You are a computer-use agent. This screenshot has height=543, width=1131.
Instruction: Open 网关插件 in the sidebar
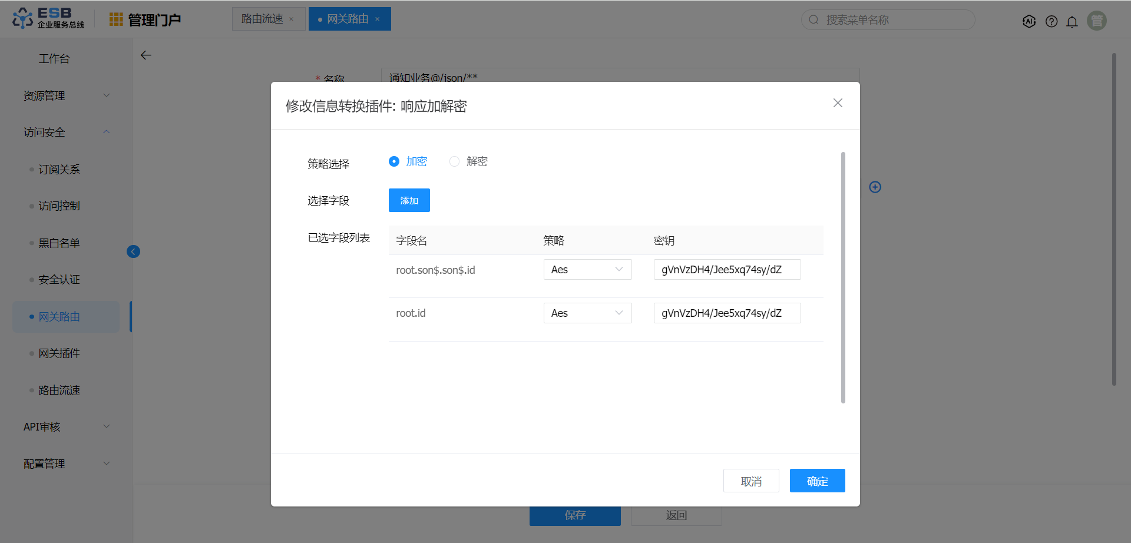pyautogui.click(x=59, y=353)
